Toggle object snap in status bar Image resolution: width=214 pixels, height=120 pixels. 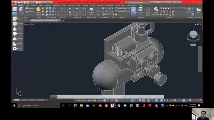point(135,100)
